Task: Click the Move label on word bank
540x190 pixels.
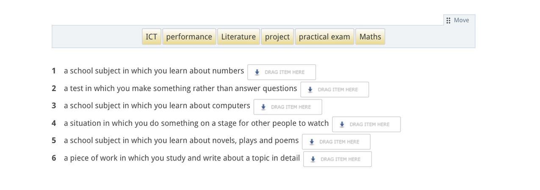Action: [x=461, y=20]
